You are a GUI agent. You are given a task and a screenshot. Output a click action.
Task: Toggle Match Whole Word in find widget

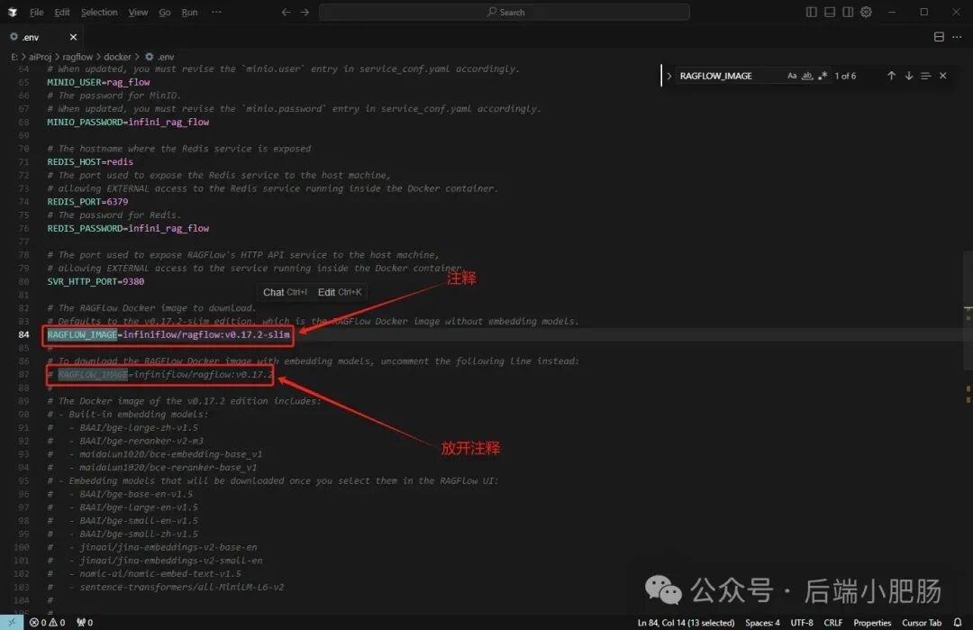(807, 76)
